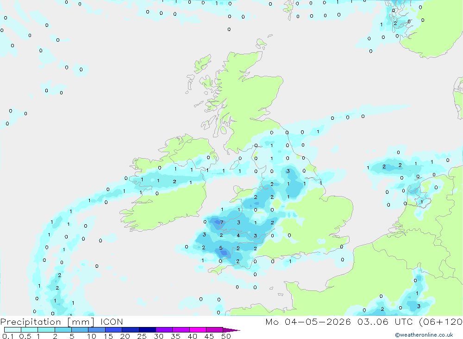Open the weatheronline.co.uk copyright link

click(x=424, y=335)
